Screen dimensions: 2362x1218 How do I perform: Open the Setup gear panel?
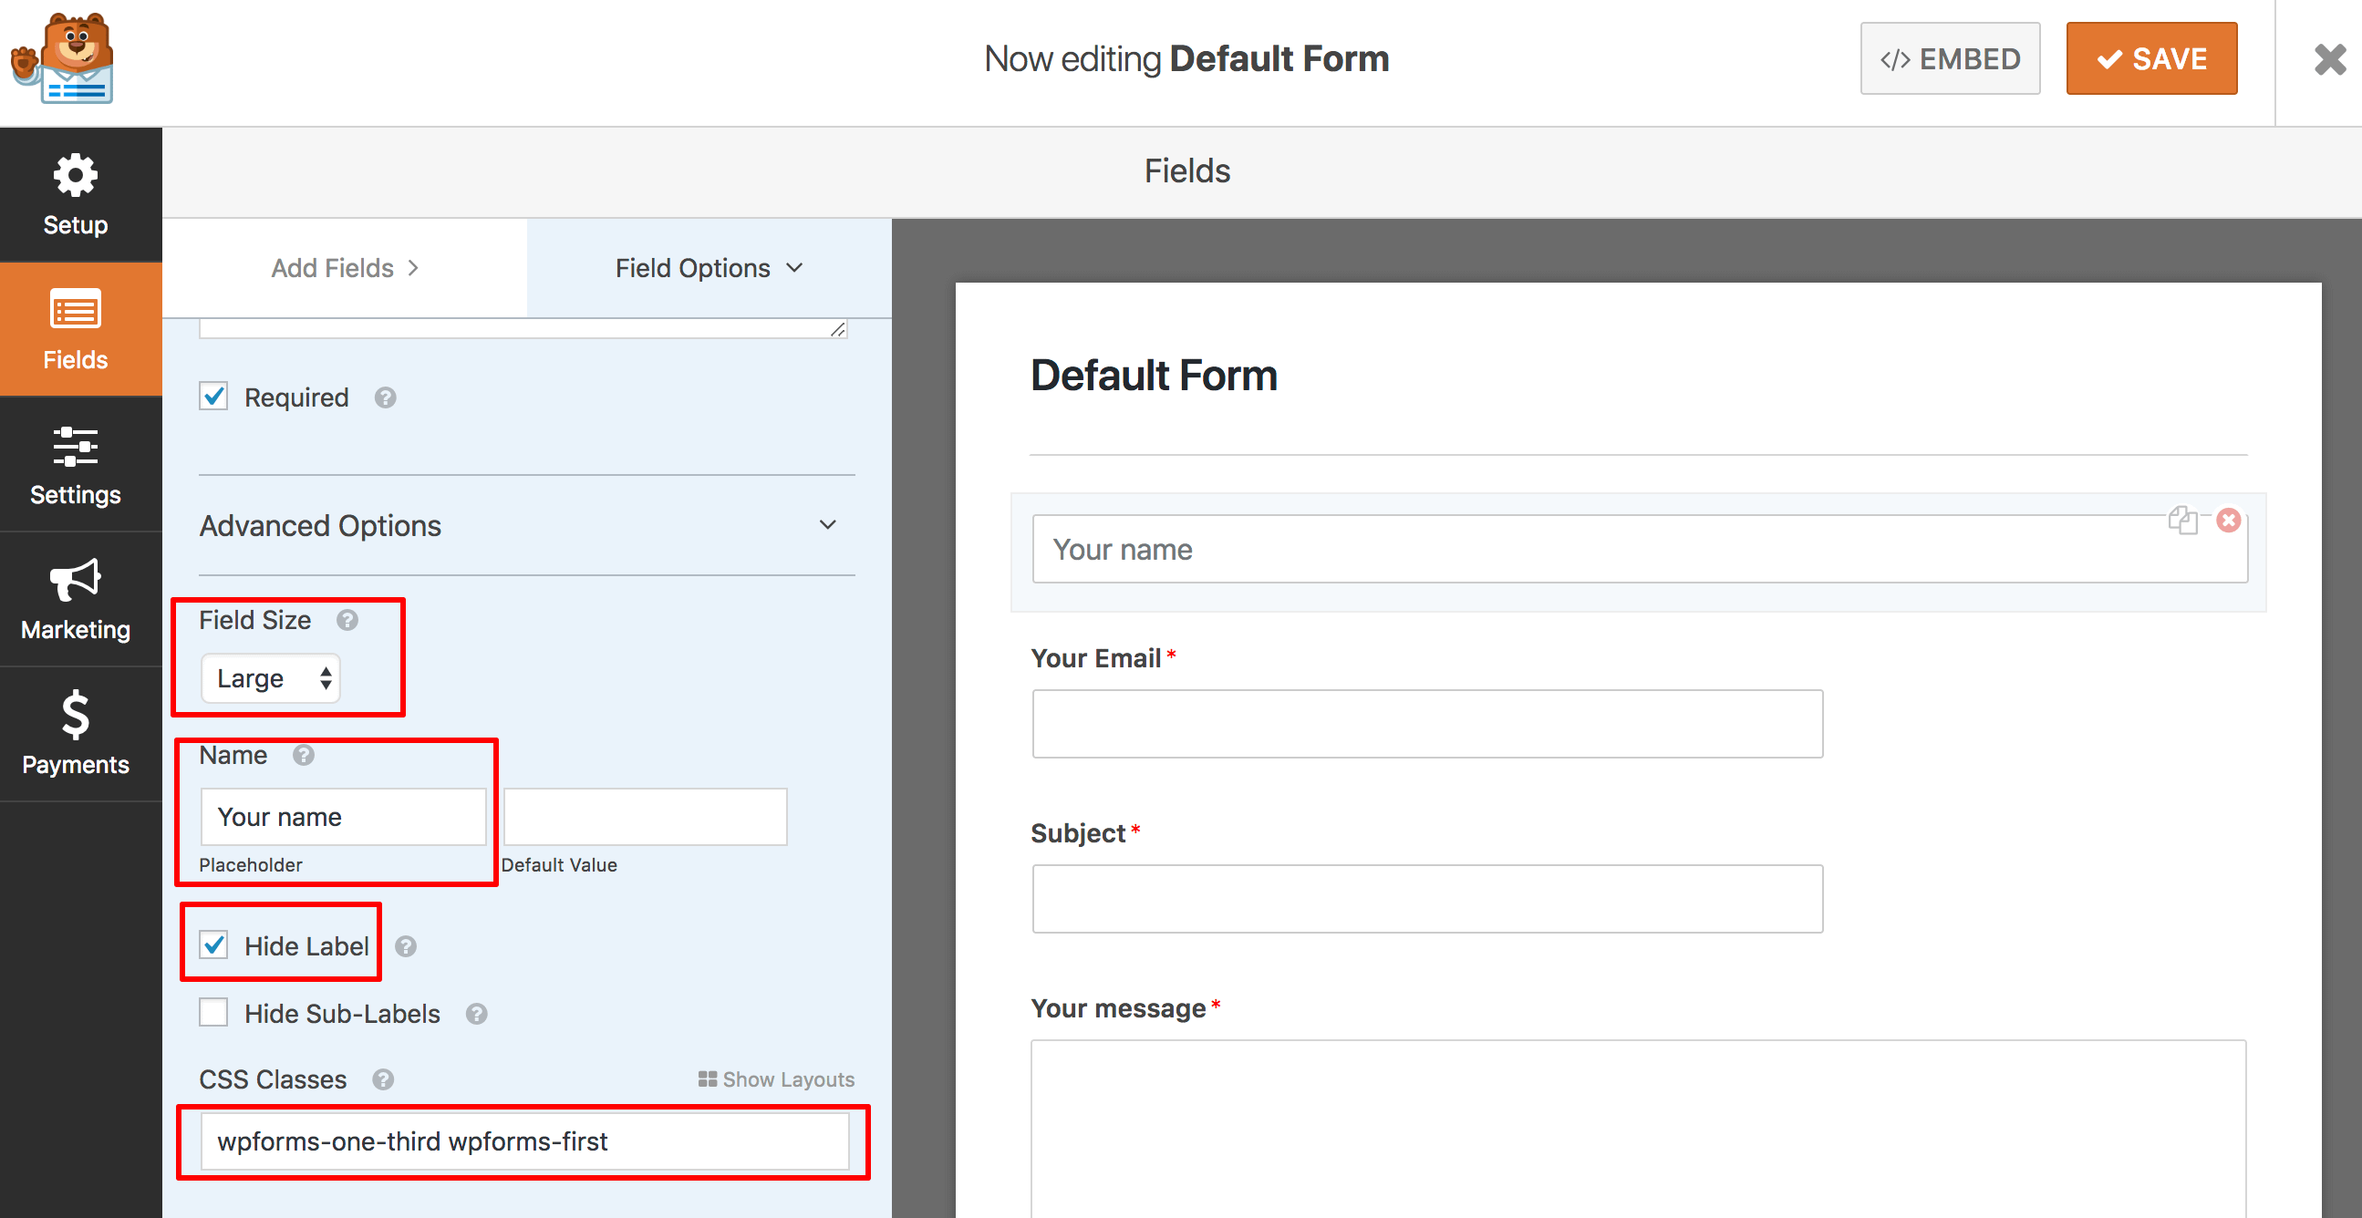pyautogui.click(x=76, y=194)
